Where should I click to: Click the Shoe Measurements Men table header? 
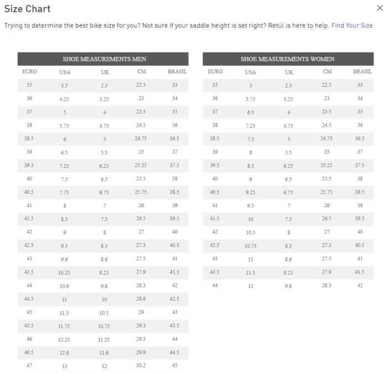click(103, 59)
